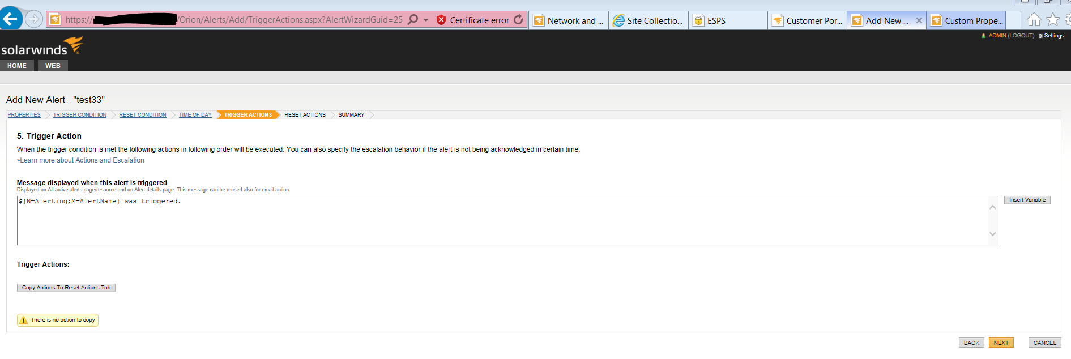This screenshot has width=1071, height=359.
Task: Switch to the ESPS browser tab
Action: click(x=728, y=20)
